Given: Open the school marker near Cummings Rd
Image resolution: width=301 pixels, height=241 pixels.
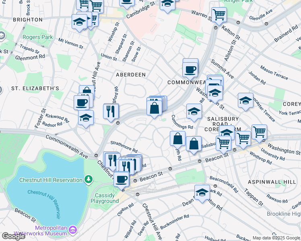Looking at the screenshot, I should [194, 112].
